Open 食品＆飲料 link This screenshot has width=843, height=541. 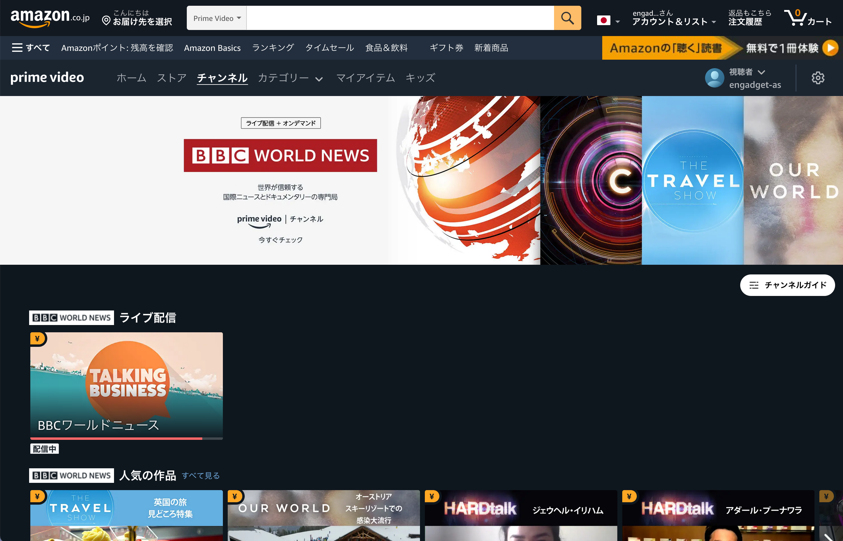(x=387, y=48)
